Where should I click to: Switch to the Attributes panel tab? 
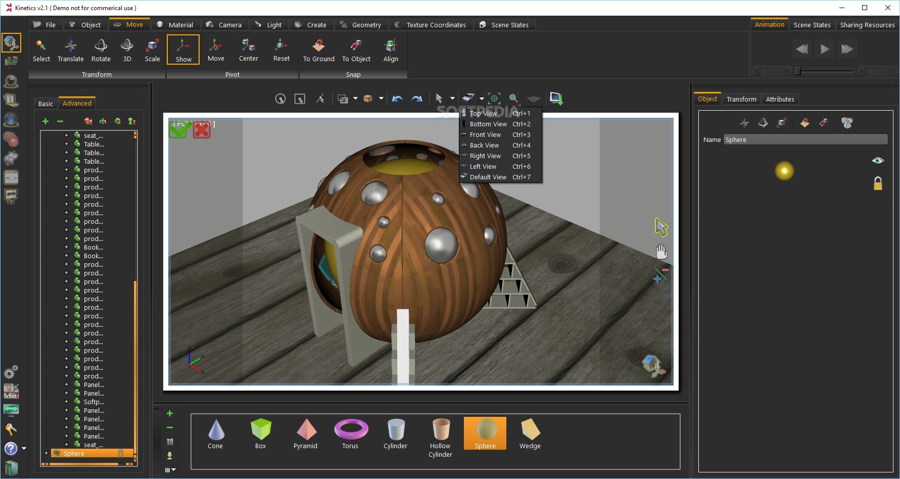(x=780, y=99)
